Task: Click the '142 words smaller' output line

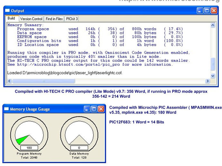Action: click(98, 61)
